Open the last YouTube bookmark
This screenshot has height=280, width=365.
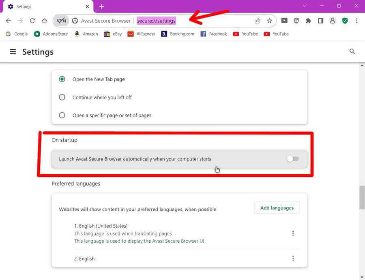pyautogui.click(x=276, y=34)
